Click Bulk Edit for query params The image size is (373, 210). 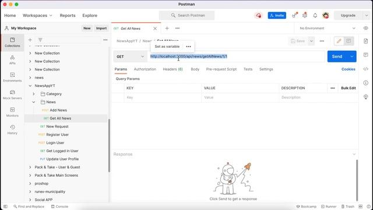[x=349, y=88]
